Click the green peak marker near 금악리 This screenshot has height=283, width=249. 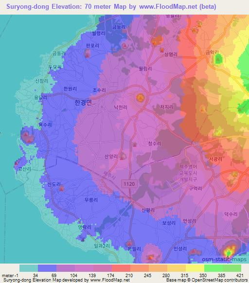click(218, 59)
